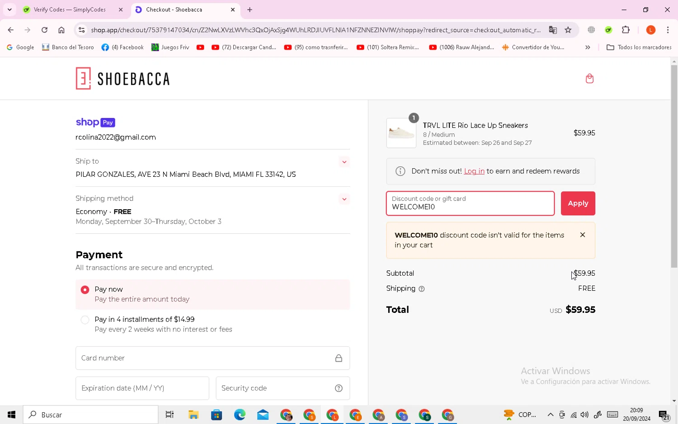Open Facebook bookmark
This screenshot has height=424, width=678.
(x=122, y=47)
